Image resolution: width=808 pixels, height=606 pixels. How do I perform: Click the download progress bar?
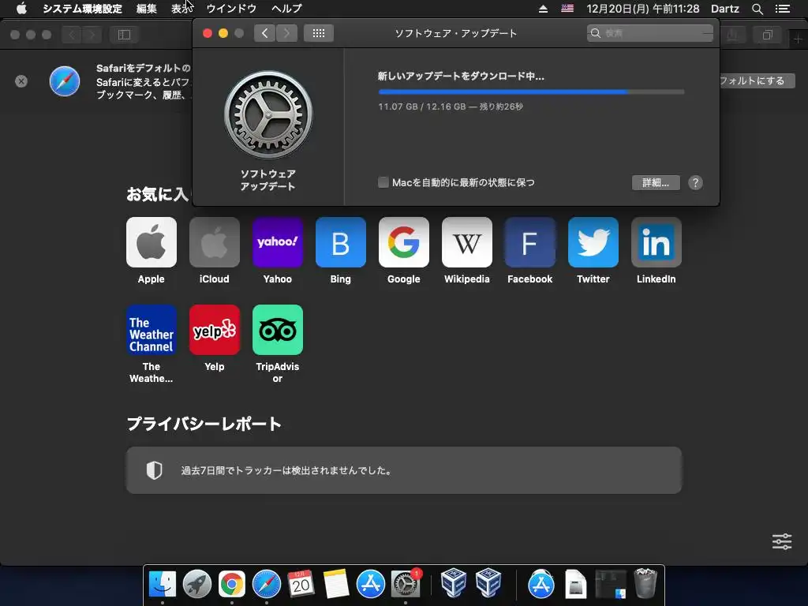coord(531,92)
